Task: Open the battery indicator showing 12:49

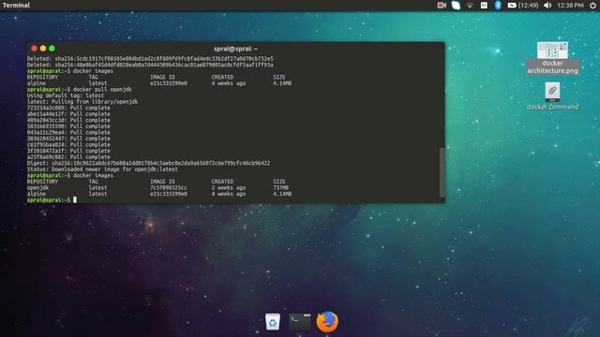Action: coord(523,6)
